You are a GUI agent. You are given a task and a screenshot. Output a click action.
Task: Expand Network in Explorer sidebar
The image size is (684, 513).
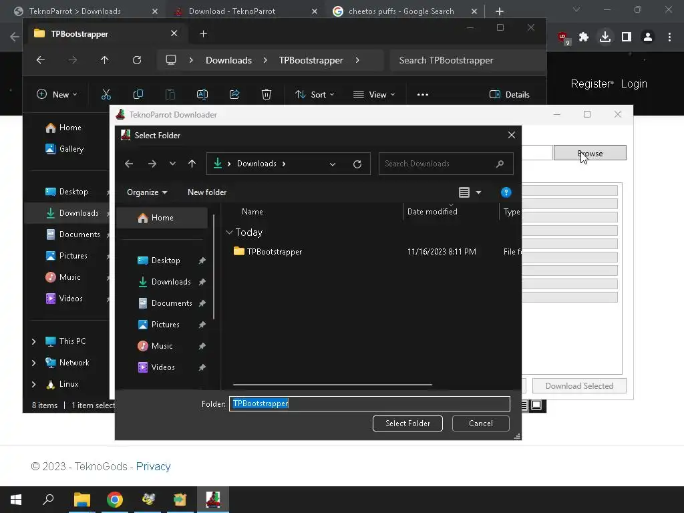[x=33, y=363]
